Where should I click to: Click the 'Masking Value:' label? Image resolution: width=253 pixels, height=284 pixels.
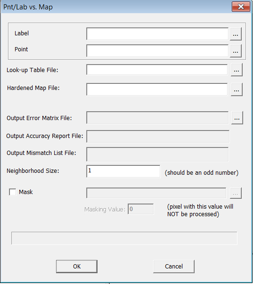coord(105,210)
